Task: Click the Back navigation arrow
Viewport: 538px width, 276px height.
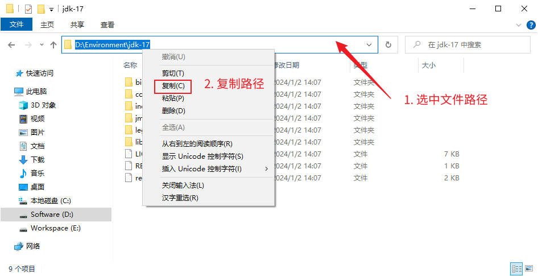Action: click(13, 45)
